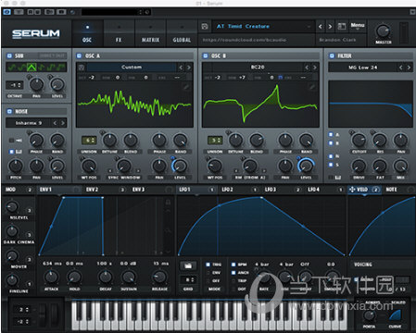Click the VELO drag-source cross icon
This screenshot has height=333, width=416.
(352, 190)
